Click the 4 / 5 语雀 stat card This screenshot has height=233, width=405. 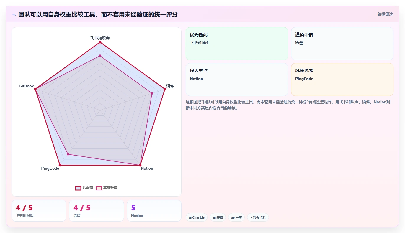pos(97,211)
